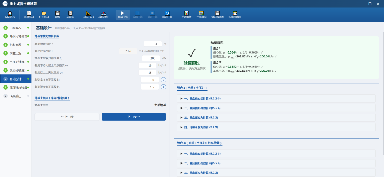Click the app logo in title bar
Image resolution: width=384 pixels, height=177 pixels.
click(5, 4)
